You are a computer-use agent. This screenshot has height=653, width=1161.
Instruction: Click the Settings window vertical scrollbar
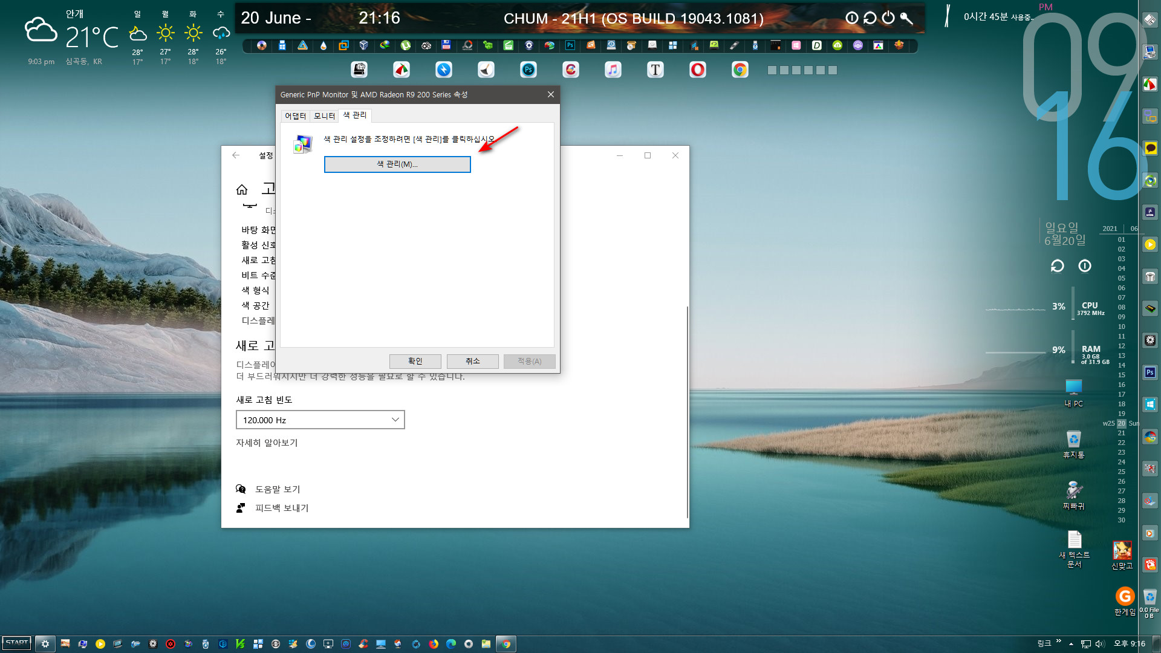[x=688, y=411]
